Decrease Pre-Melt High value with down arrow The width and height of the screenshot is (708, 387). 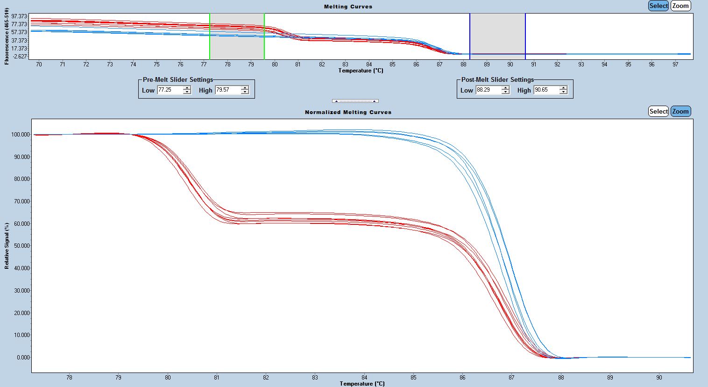(x=245, y=92)
